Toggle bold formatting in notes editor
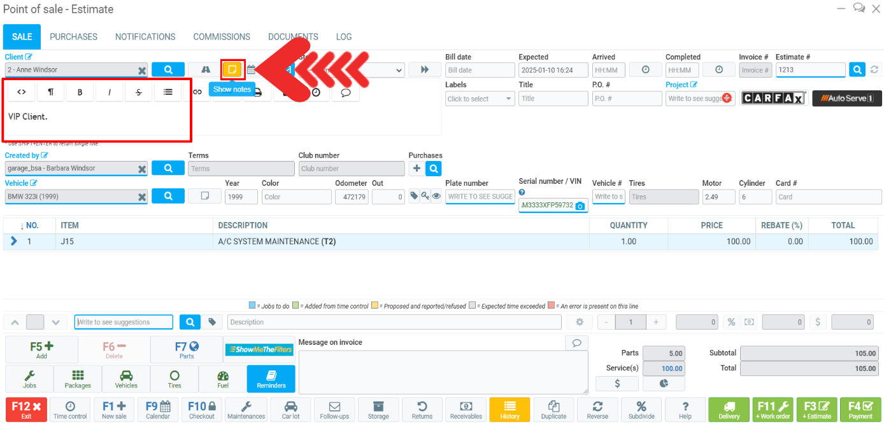The width and height of the screenshot is (884, 425). (x=80, y=92)
